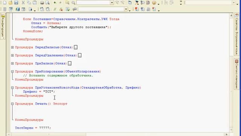Save using the floppy disk icon
This screenshot has width=241, height=136.
click(x=16, y=3)
